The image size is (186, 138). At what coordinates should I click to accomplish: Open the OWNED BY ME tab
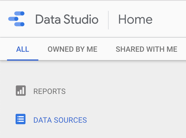[x=73, y=49]
